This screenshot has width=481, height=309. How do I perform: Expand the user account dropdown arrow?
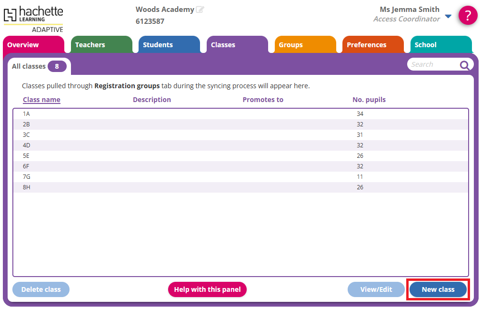[448, 16]
